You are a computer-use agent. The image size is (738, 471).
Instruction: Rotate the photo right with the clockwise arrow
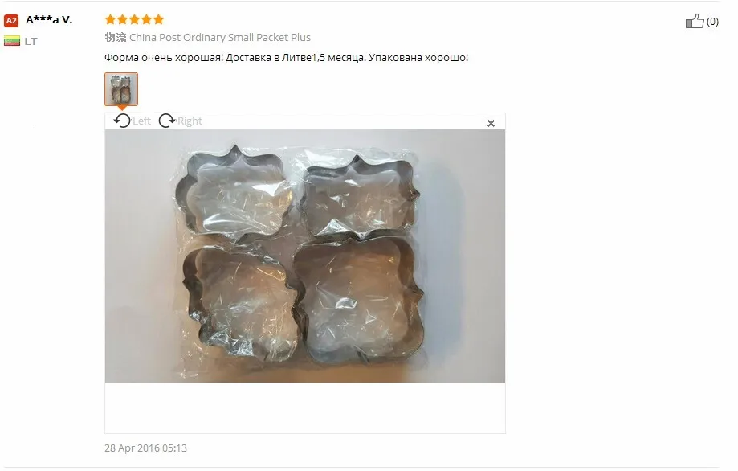click(x=166, y=121)
